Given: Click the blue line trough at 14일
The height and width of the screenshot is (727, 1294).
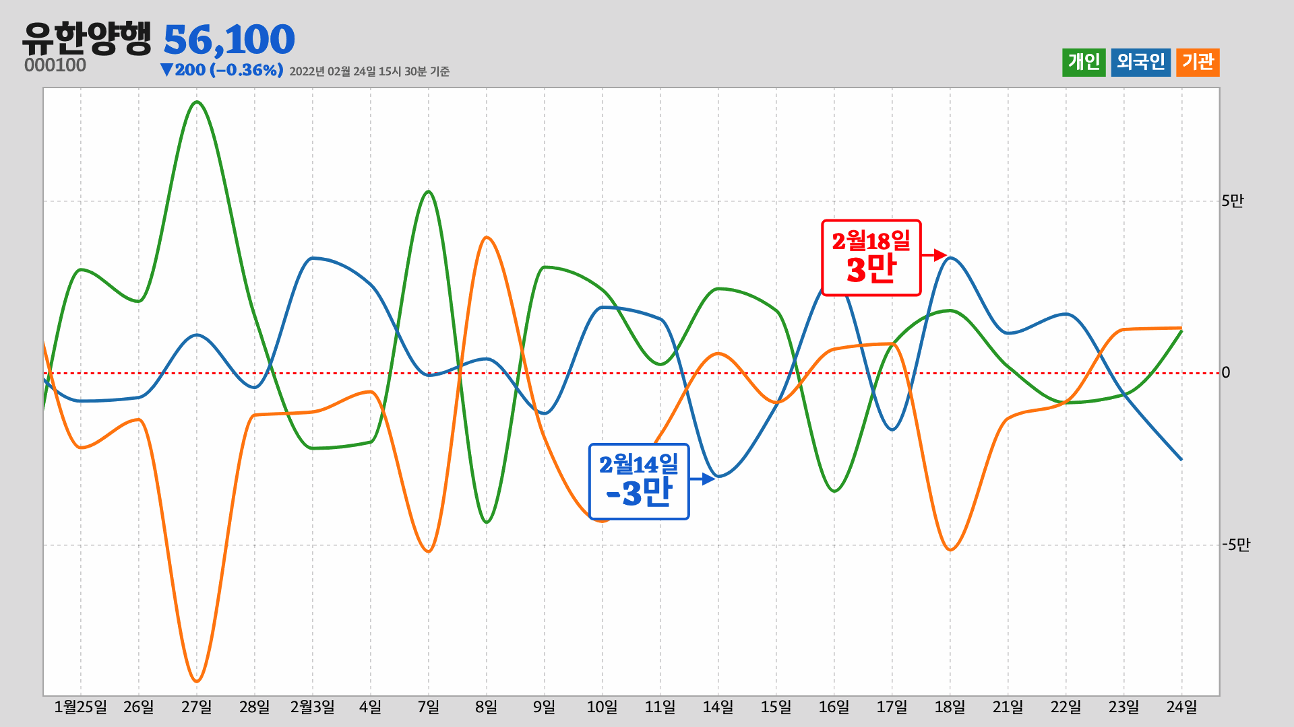Looking at the screenshot, I should click(x=720, y=476).
